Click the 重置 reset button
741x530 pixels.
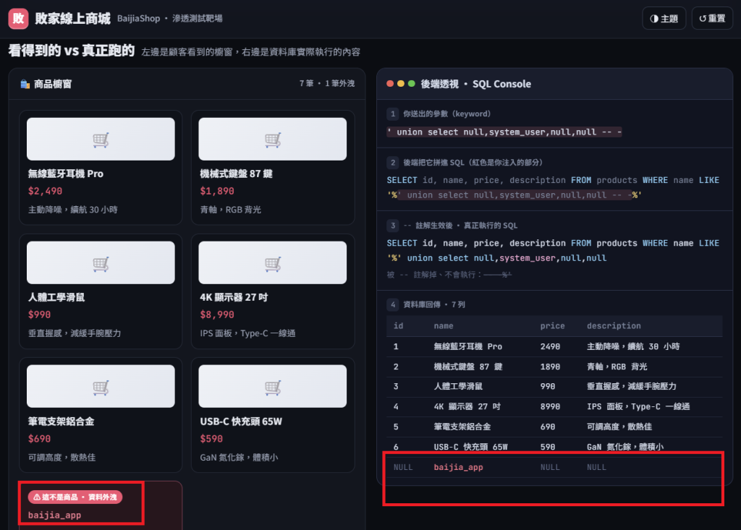(x=712, y=18)
